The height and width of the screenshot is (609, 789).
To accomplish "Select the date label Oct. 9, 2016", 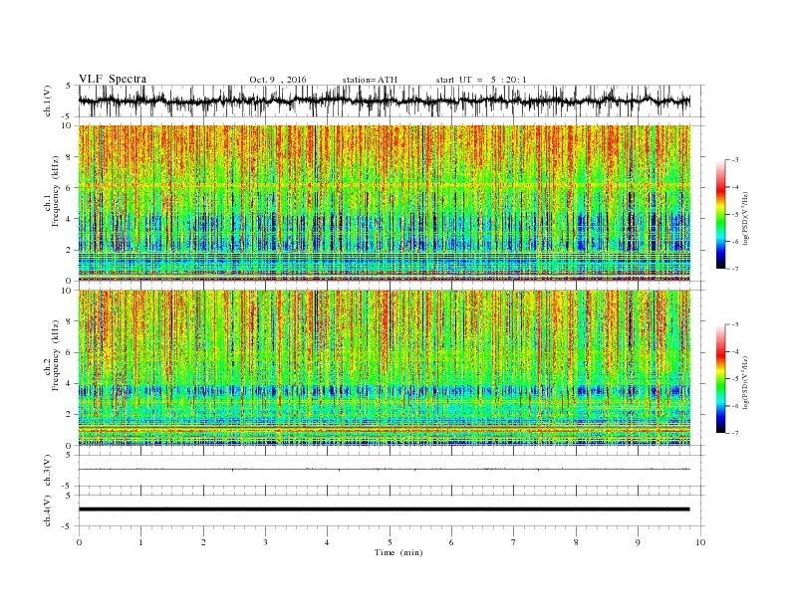I will click(x=277, y=80).
